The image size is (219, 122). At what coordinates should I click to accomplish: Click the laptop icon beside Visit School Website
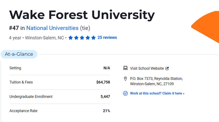click(125, 68)
